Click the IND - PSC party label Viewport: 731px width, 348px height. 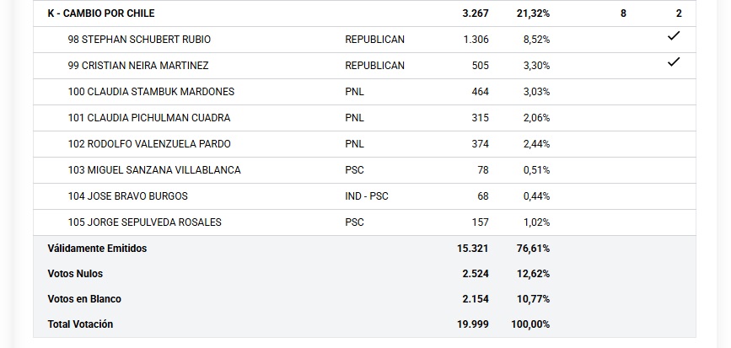[367, 196]
